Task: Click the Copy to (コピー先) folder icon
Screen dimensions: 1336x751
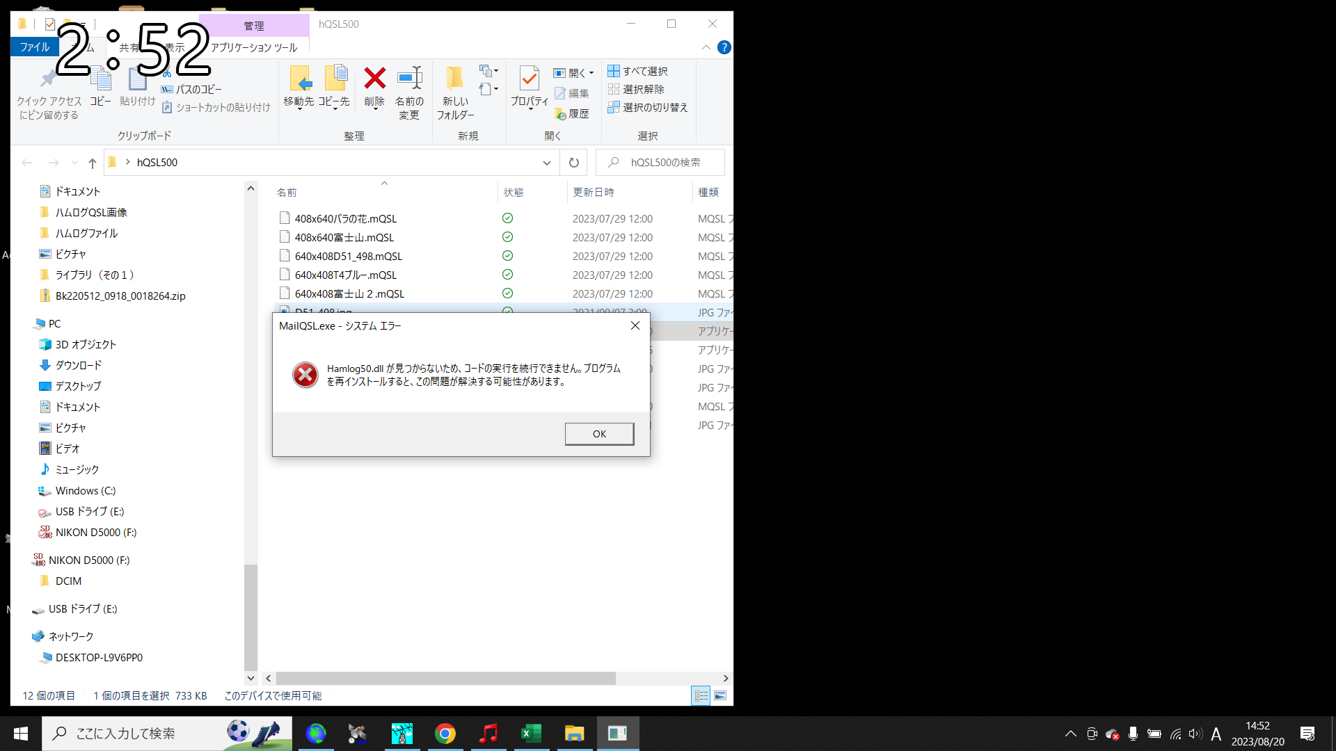Action: 335,79
